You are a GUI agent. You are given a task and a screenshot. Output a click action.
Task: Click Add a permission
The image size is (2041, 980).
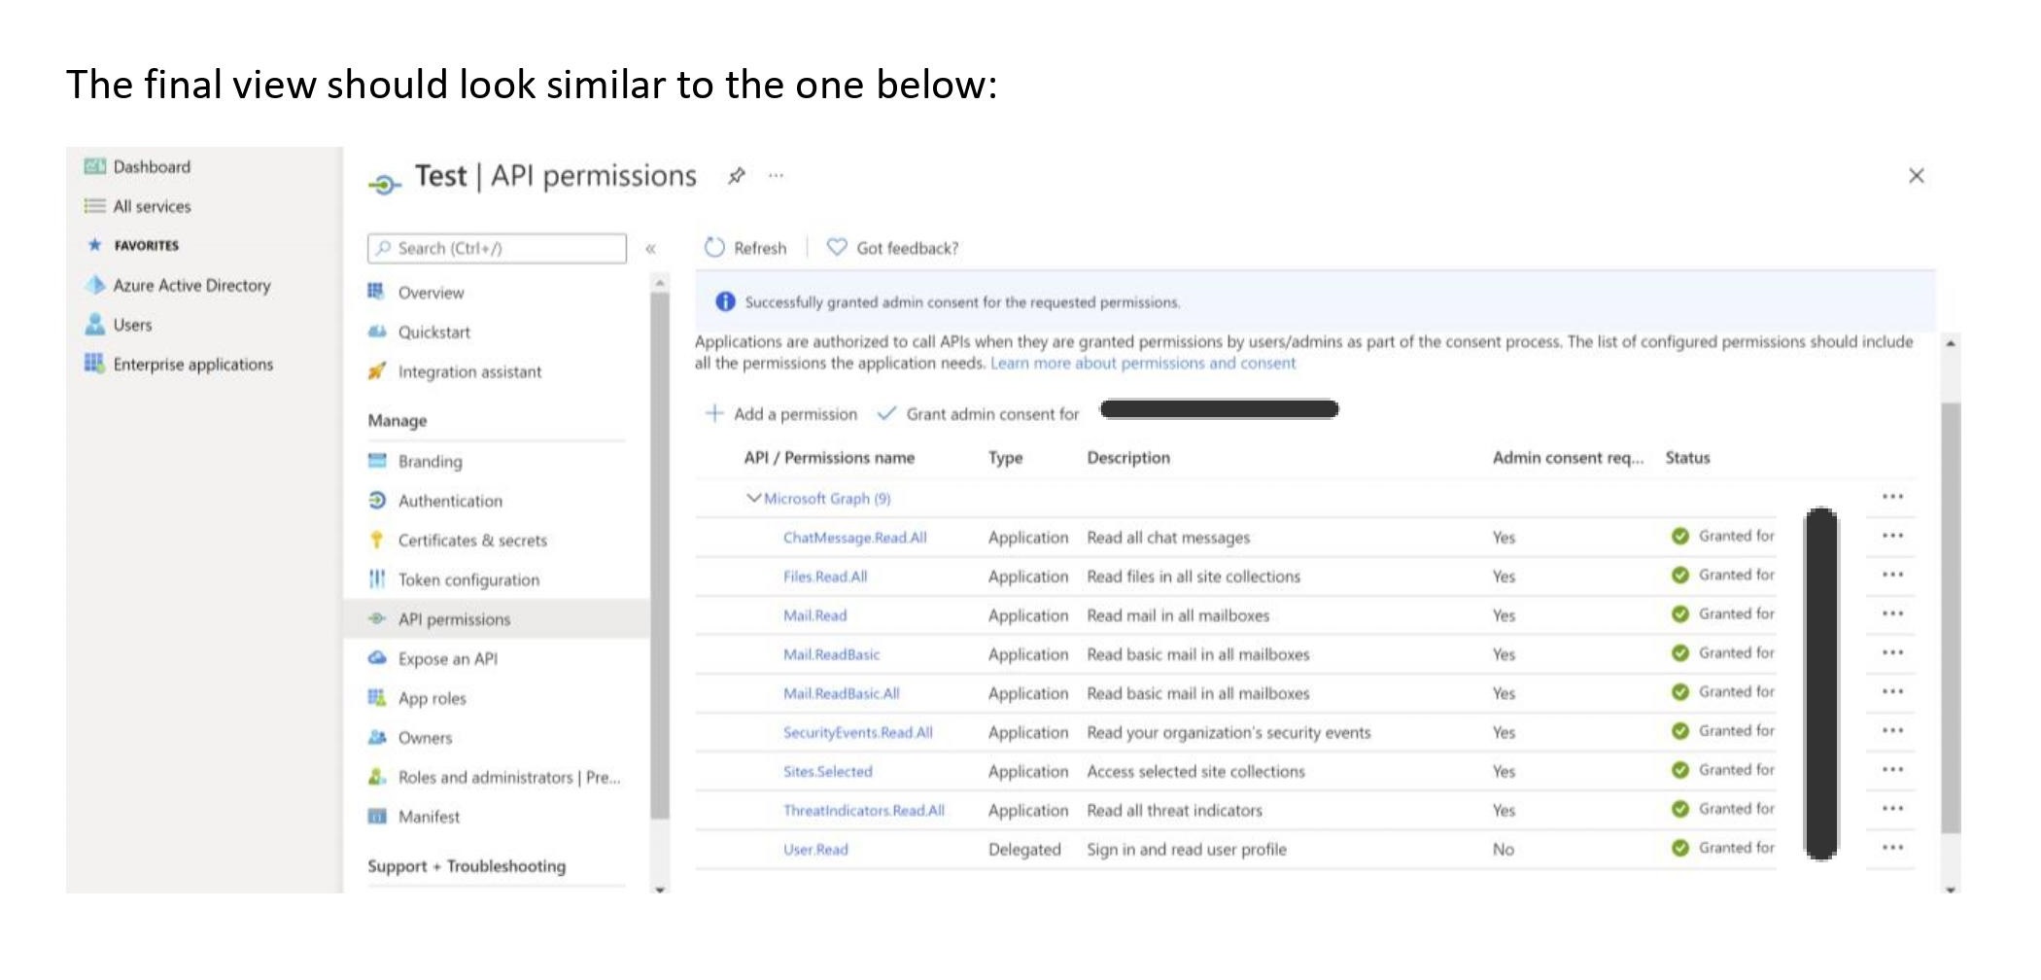point(781,414)
